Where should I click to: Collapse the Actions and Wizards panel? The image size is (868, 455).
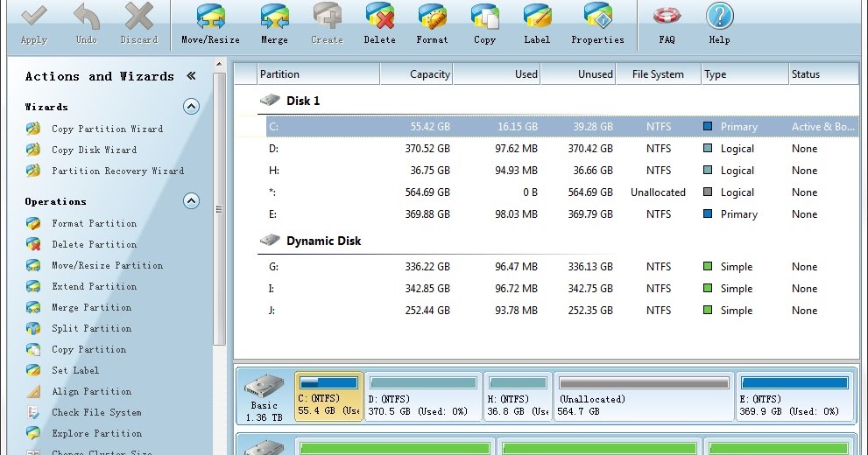[191, 76]
